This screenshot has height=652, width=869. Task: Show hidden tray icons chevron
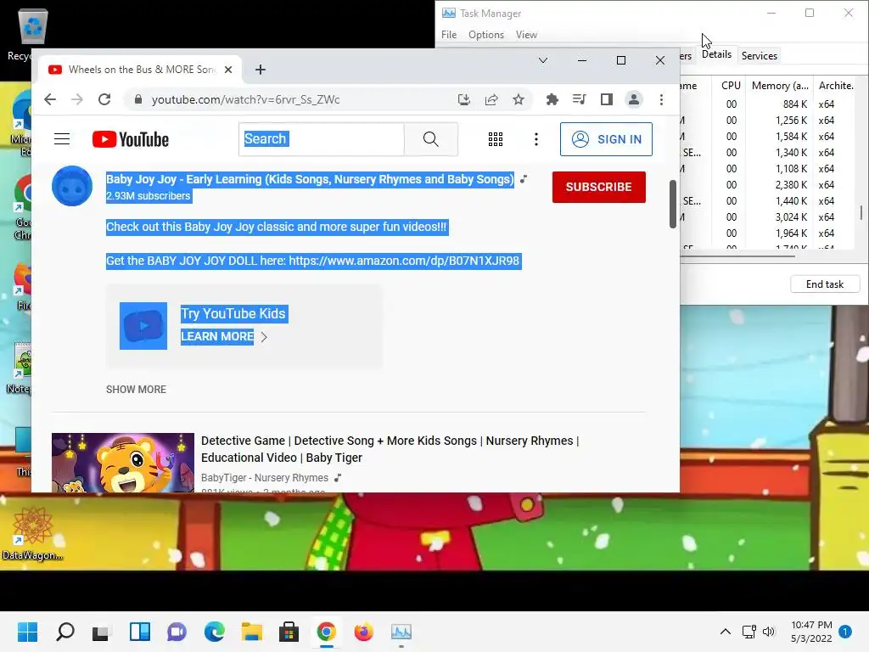(725, 632)
